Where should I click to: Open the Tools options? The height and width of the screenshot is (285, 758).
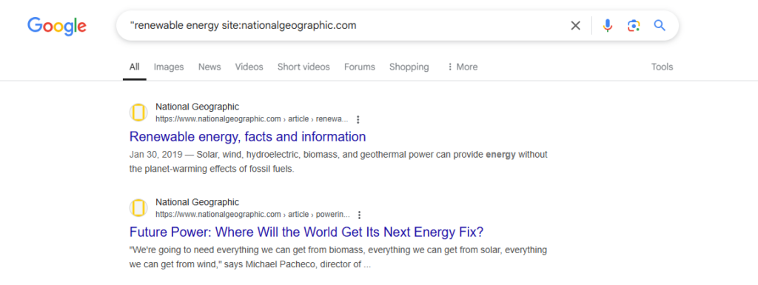662,67
